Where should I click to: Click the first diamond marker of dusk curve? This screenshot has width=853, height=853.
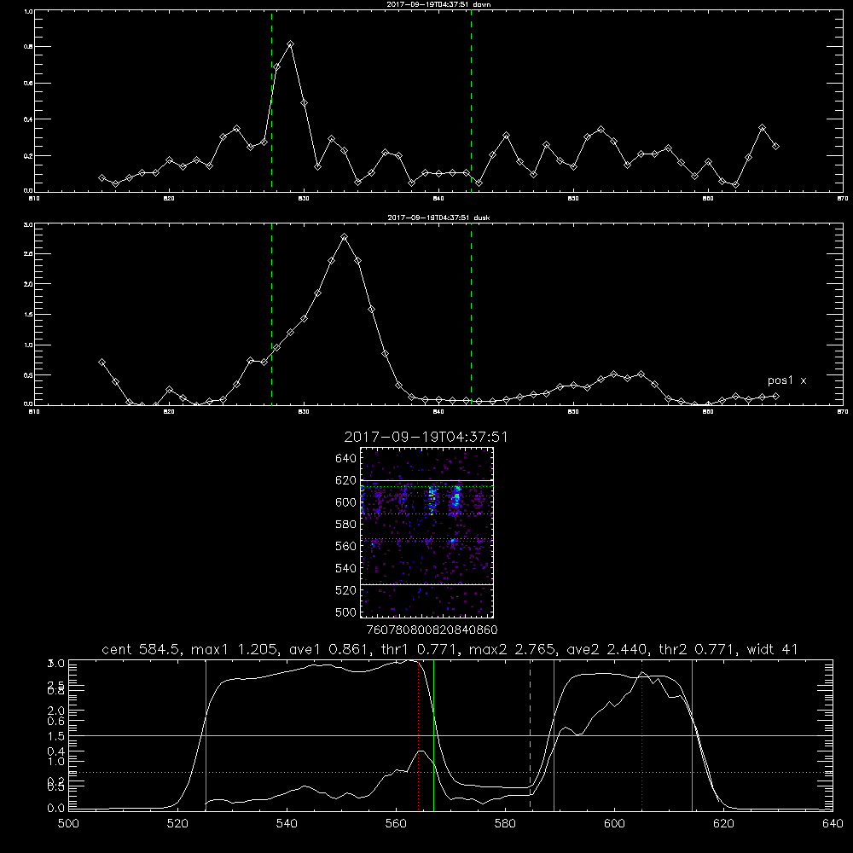click(102, 362)
